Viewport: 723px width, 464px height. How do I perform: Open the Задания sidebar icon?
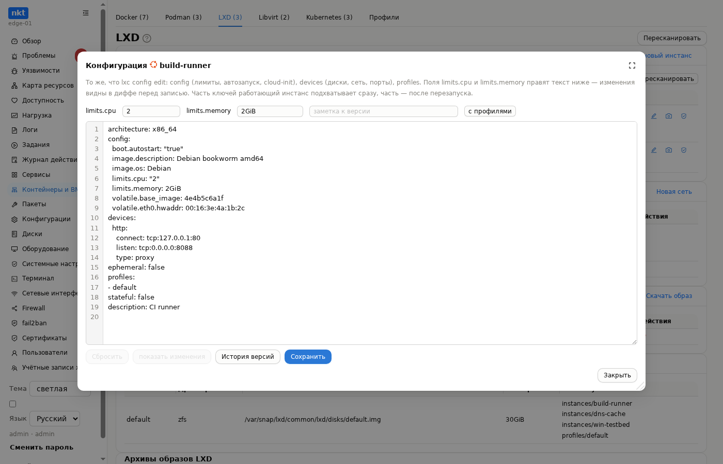tap(14, 145)
